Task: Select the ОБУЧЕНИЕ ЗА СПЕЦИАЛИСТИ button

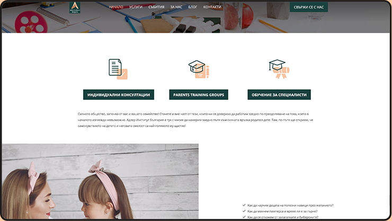Action: (x=279, y=95)
